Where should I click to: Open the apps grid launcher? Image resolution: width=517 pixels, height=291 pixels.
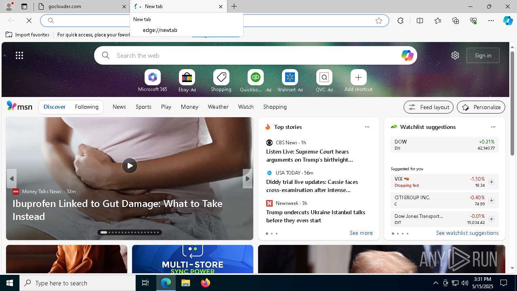tap(19, 55)
